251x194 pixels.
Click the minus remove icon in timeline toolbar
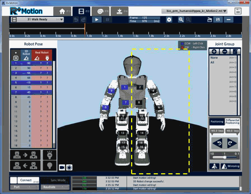click(x=228, y=20)
